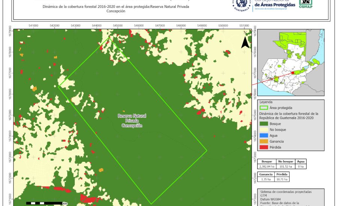
Task: Click the north arrow symbol on map
Action: coord(245,42)
